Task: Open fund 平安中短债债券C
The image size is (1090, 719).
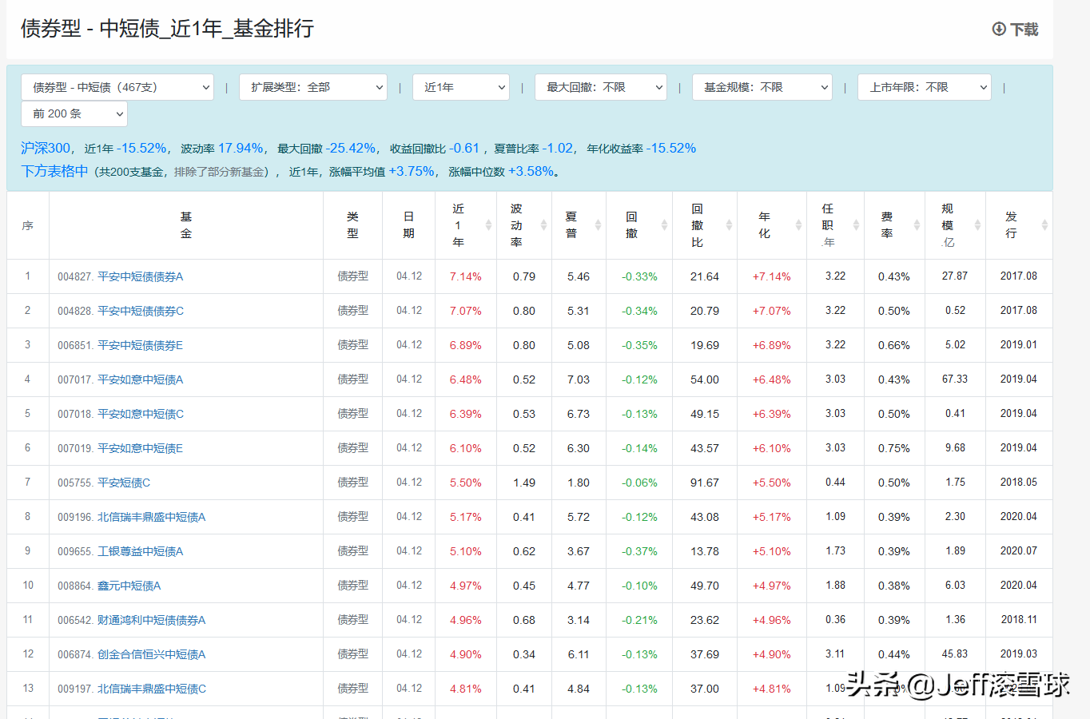Action: coord(141,311)
